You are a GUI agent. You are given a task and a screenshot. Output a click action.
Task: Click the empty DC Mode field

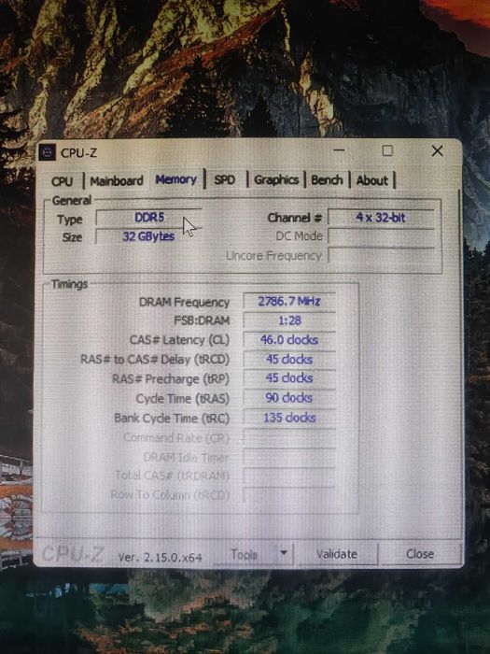[x=381, y=236]
